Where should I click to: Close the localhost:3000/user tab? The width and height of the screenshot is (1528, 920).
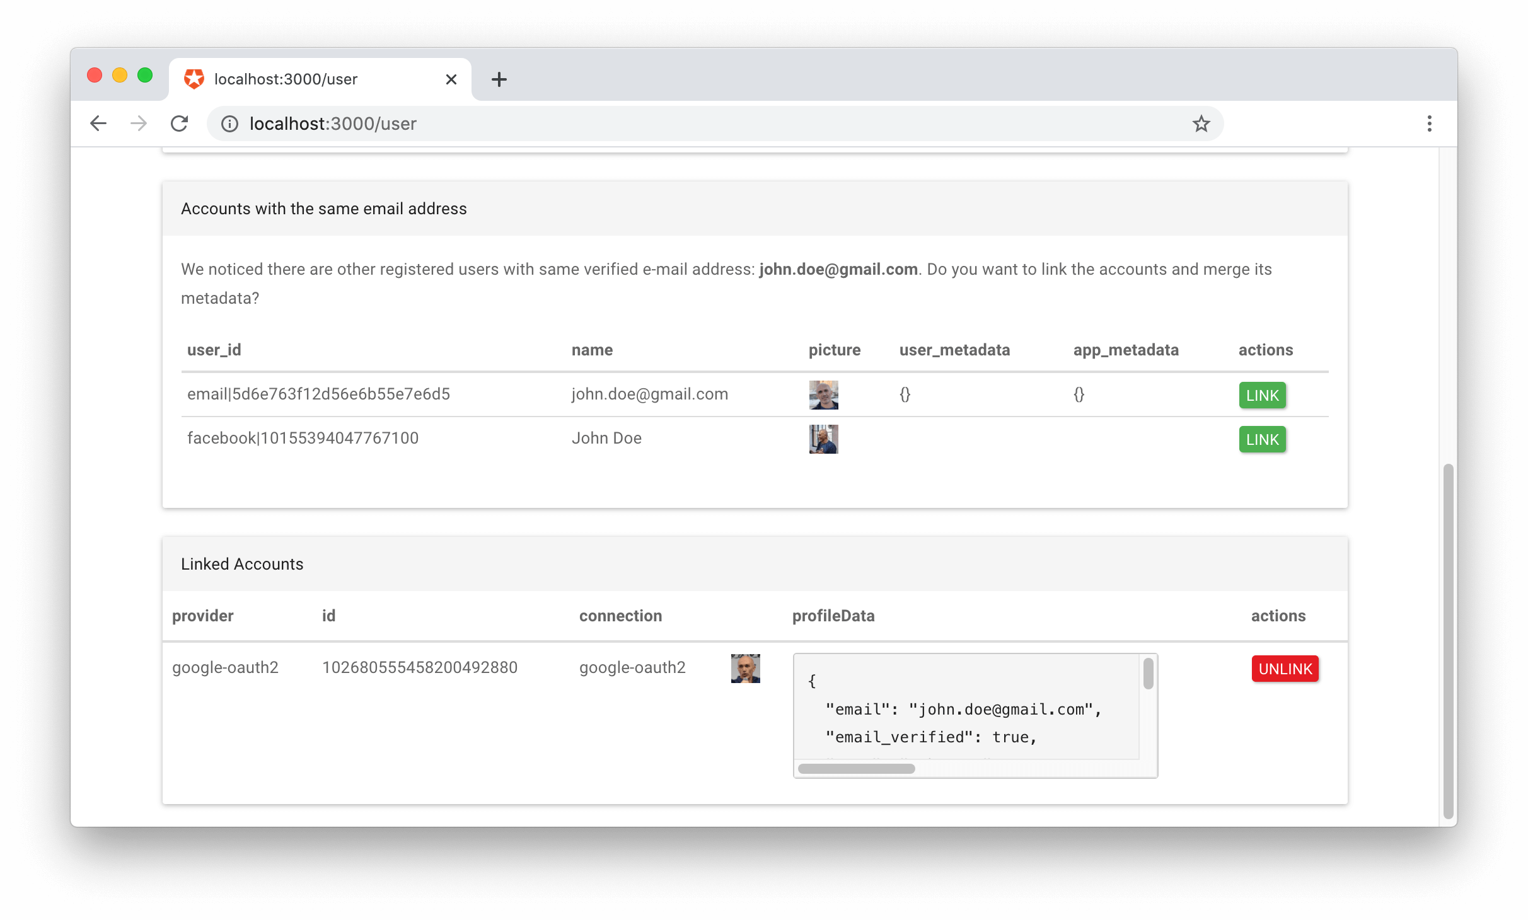tap(451, 79)
